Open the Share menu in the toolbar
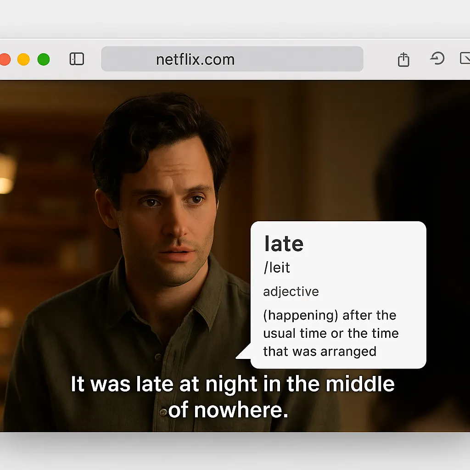This screenshot has width=470, height=470. (x=403, y=59)
